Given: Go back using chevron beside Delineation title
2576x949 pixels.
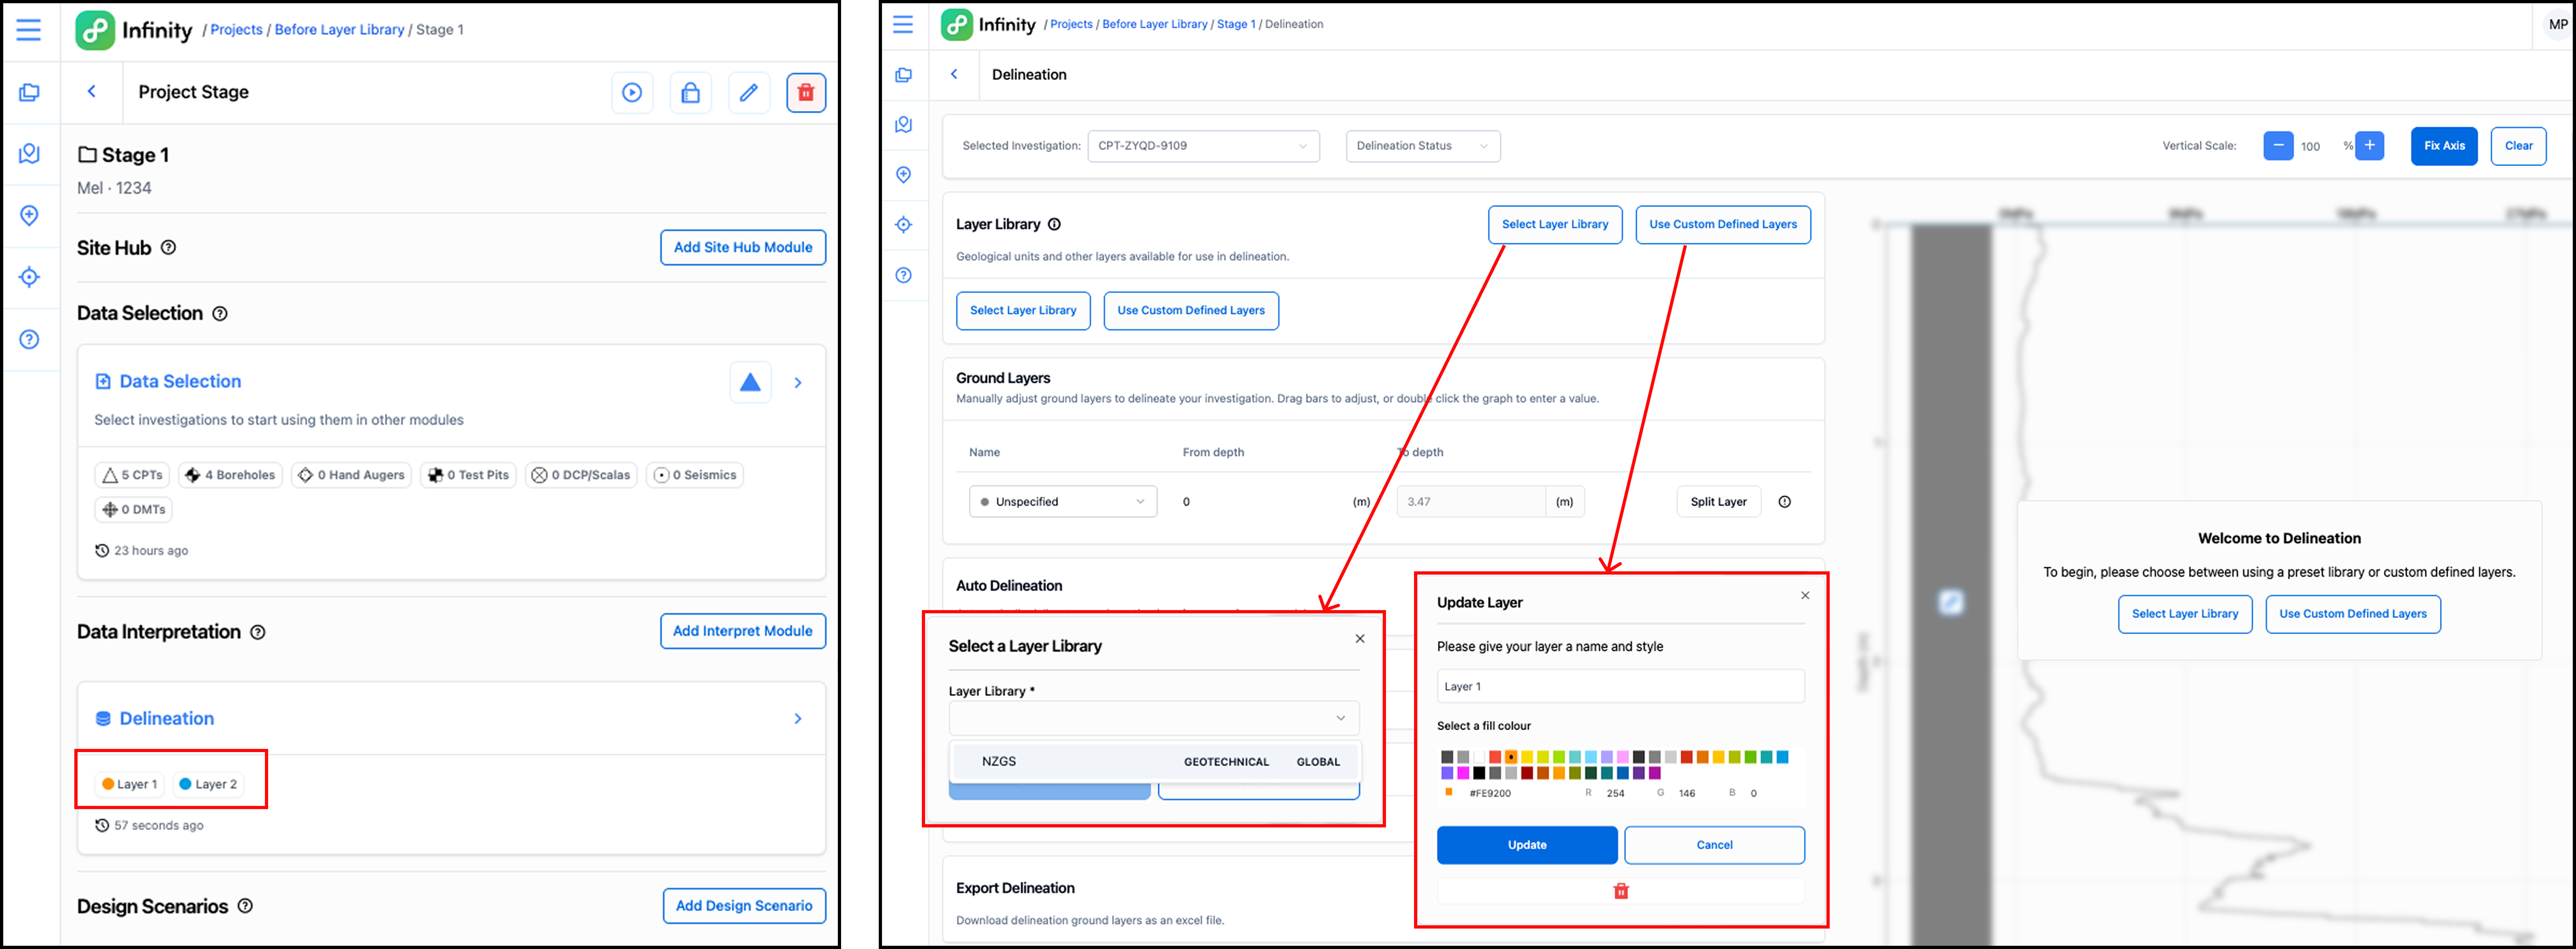Looking at the screenshot, I should (954, 74).
